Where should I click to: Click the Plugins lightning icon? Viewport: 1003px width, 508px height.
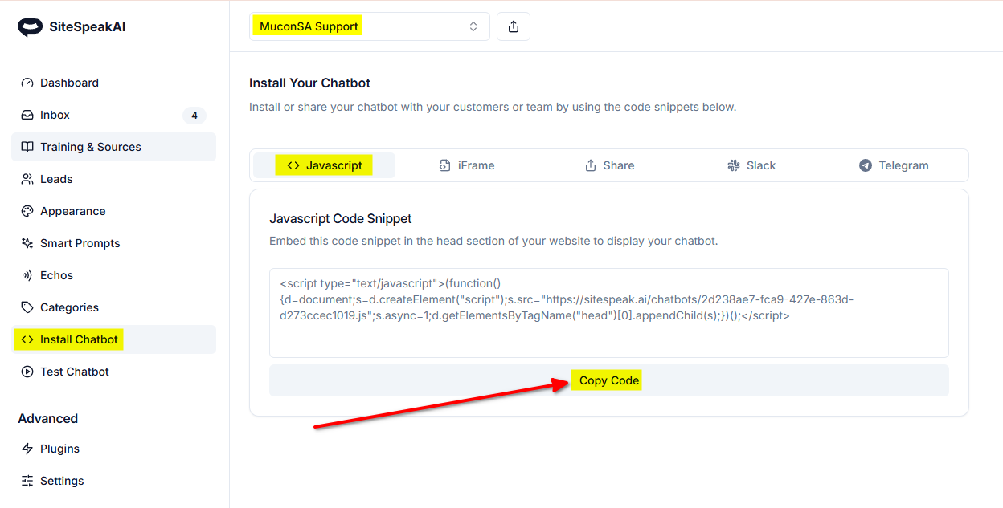pos(27,449)
